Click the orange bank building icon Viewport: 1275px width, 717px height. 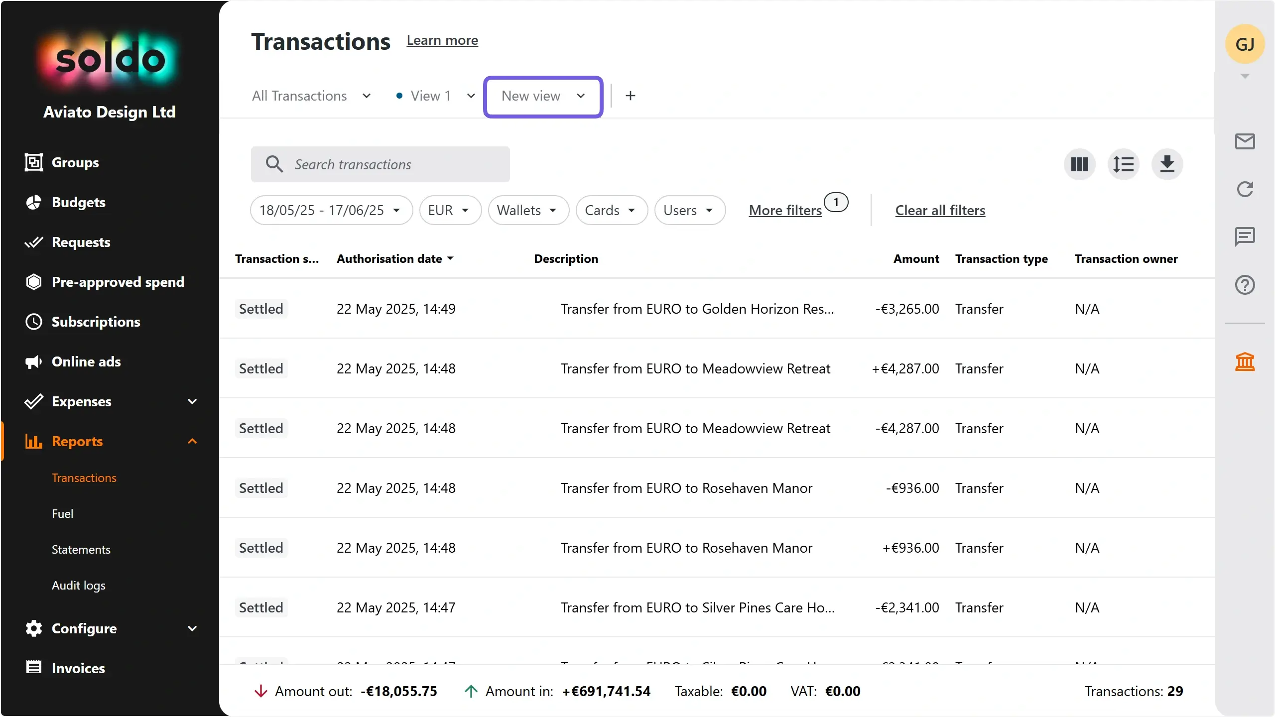click(x=1245, y=361)
